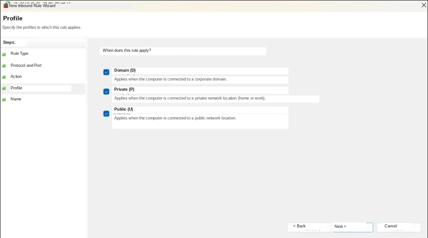This screenshot has width=428, height=238.
Task: Select the Action step in sidebar
Action: coord(16,77)
